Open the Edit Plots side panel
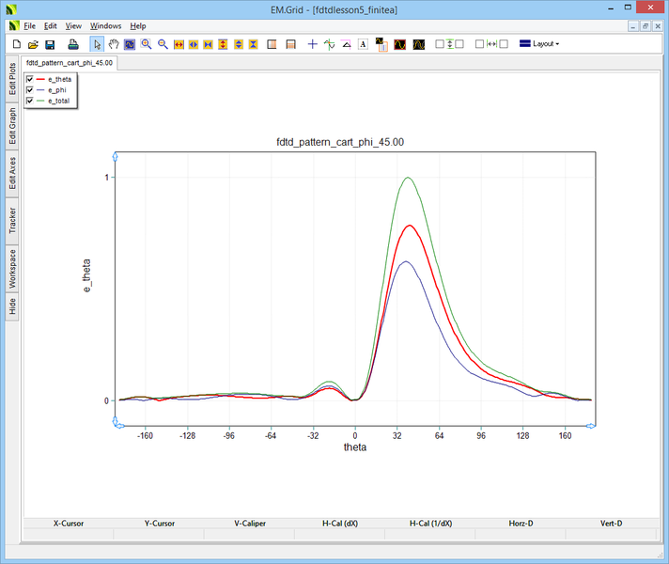Screen dimensions: 669x564 tap(12, 79)
